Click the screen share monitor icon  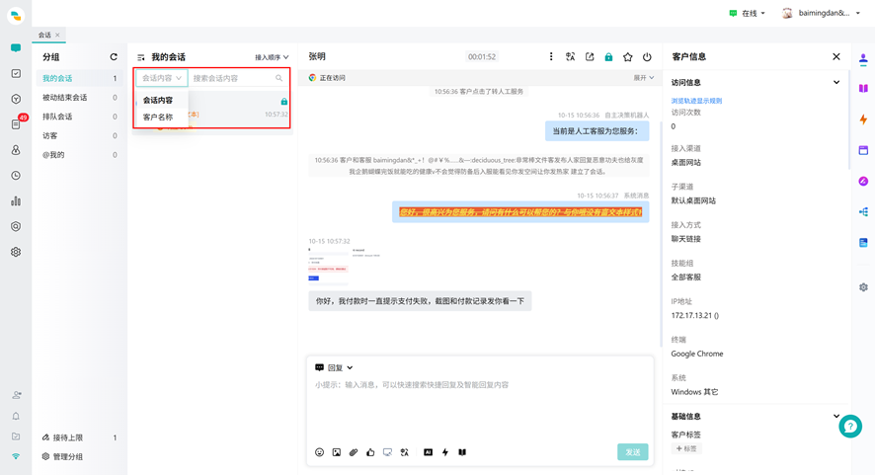pos(387,452)
